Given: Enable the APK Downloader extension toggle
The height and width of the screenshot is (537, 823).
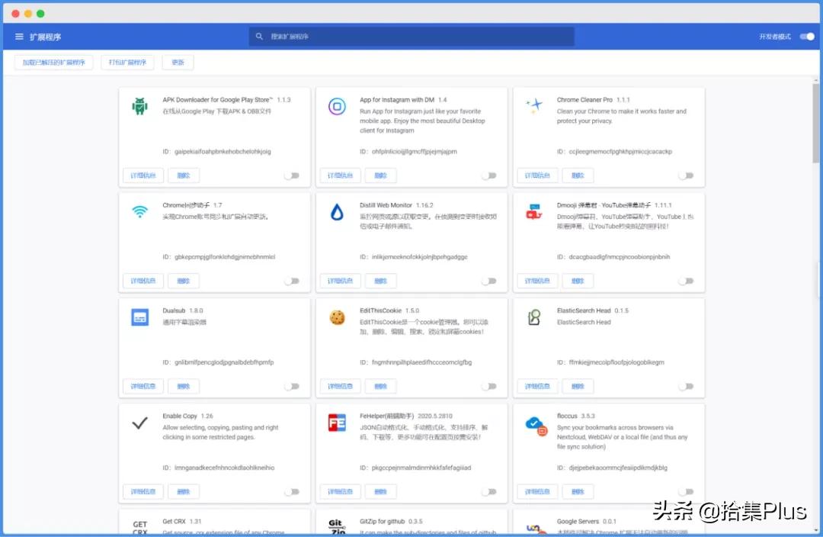Looking at the screenshot, I should click(x=292, y=175).
